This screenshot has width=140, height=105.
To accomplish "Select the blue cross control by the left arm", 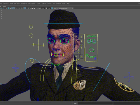I will tap(129, 77).
